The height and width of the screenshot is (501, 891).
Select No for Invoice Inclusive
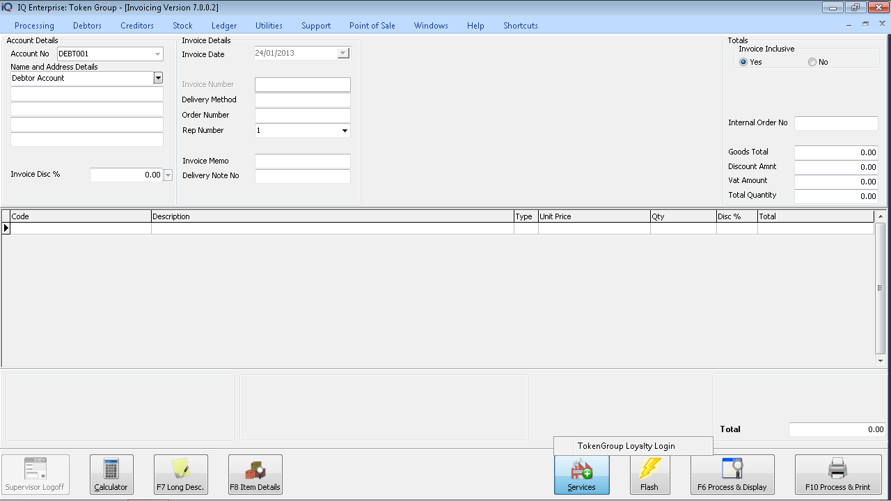[x=812, y=62]
